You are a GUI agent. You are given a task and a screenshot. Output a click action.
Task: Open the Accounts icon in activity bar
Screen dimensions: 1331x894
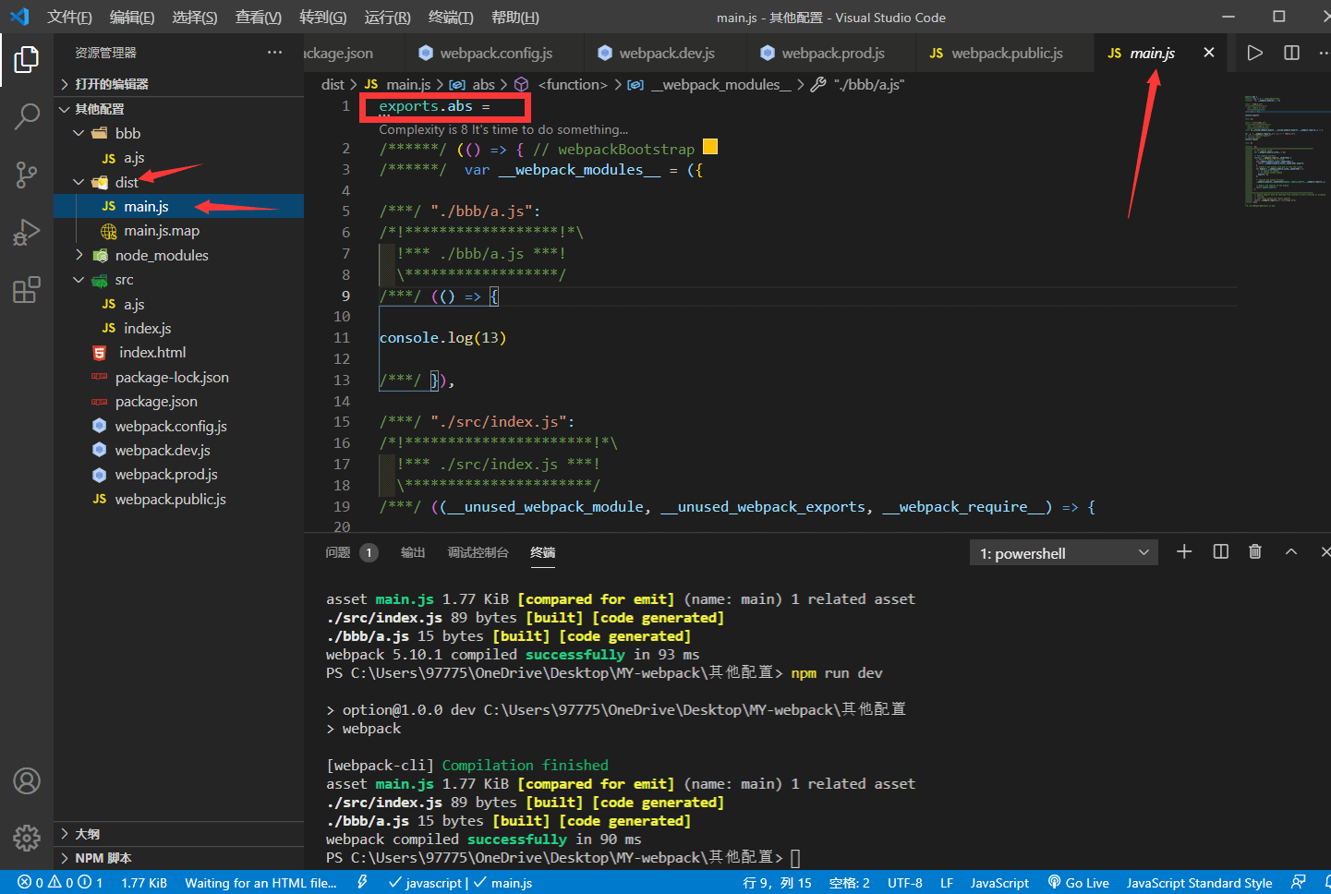click(27, 781)
